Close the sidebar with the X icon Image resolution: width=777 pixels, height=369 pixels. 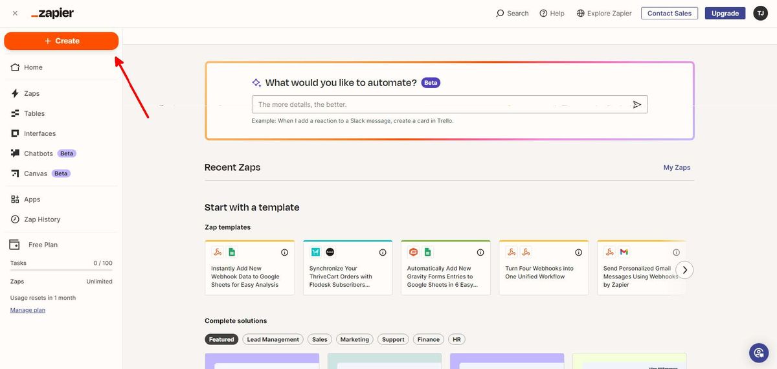(x=15, y=13)
